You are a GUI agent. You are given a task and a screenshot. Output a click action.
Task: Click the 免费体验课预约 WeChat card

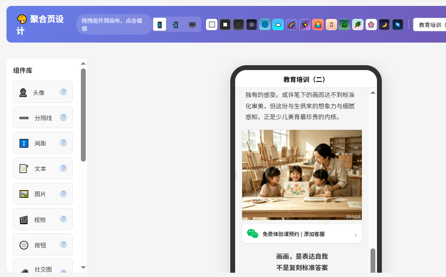pos(302,234)
